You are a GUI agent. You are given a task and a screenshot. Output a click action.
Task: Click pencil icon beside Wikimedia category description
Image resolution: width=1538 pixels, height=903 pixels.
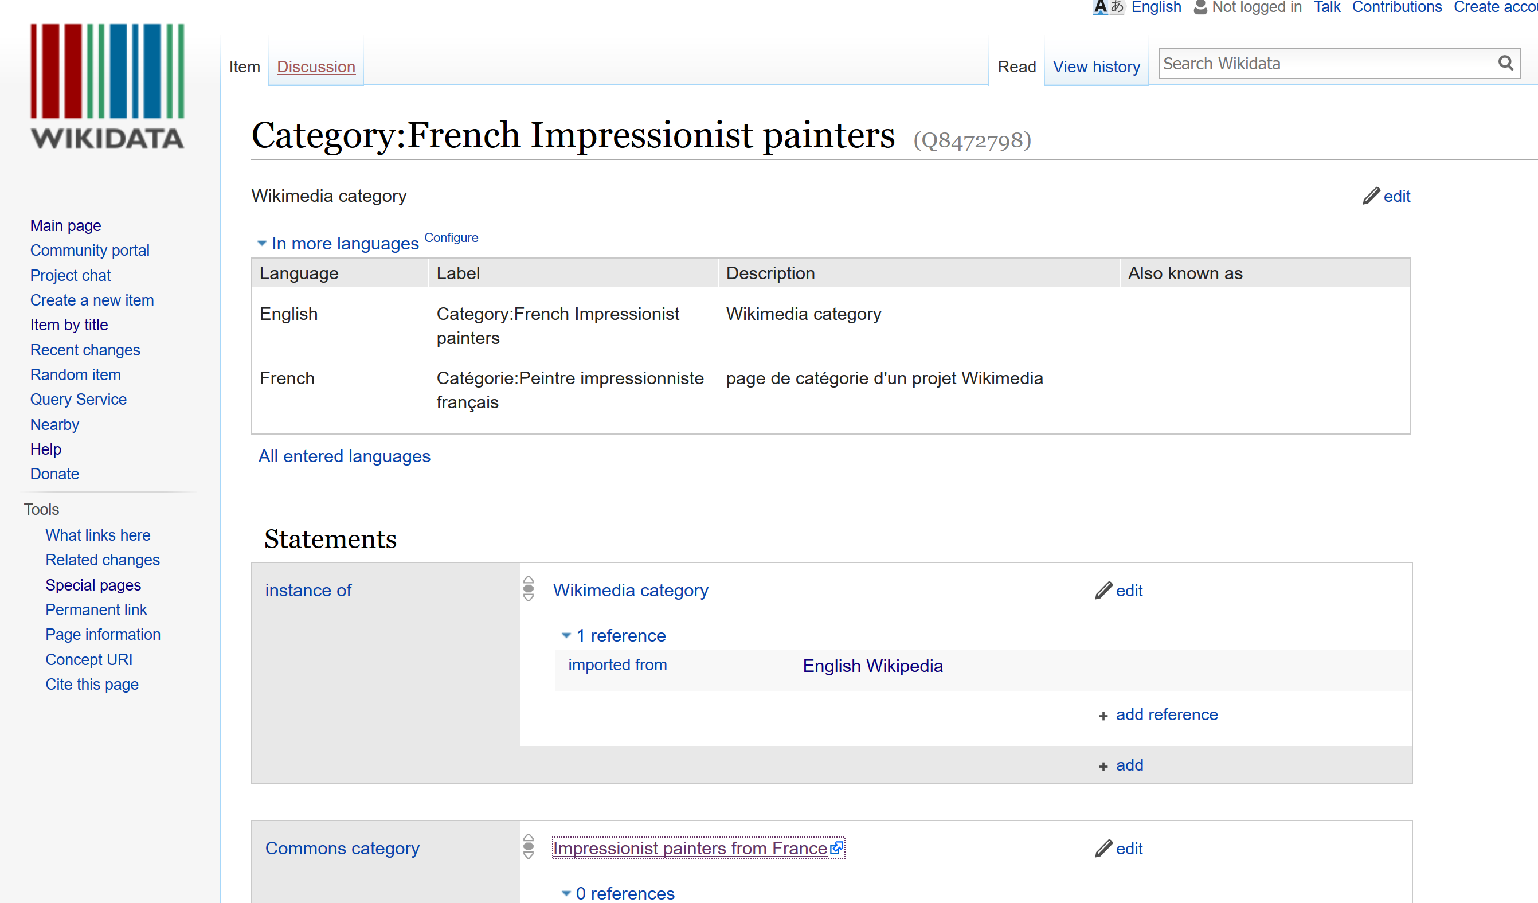click(1371, 196)
